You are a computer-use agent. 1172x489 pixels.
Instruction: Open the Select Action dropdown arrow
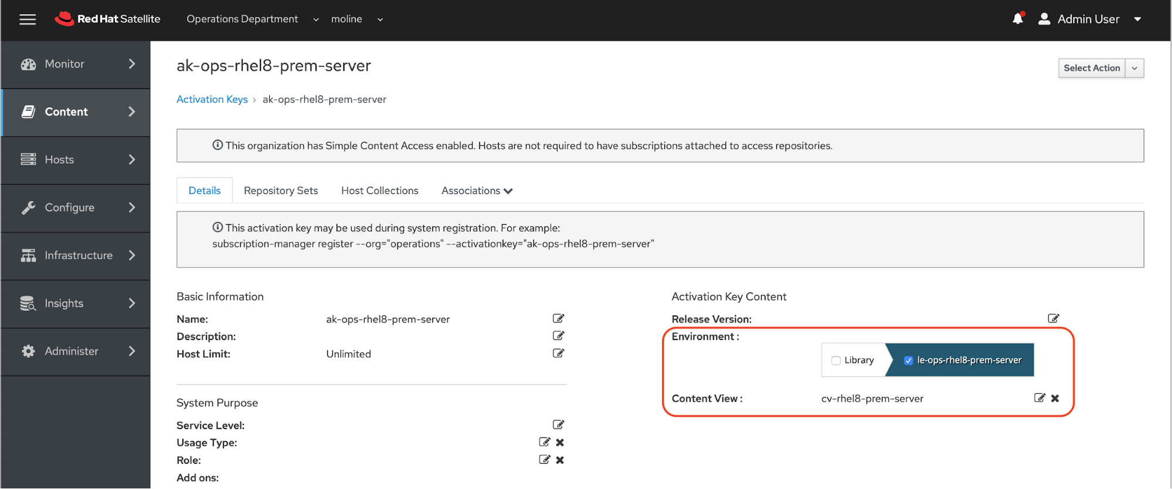click(1134, 68)
